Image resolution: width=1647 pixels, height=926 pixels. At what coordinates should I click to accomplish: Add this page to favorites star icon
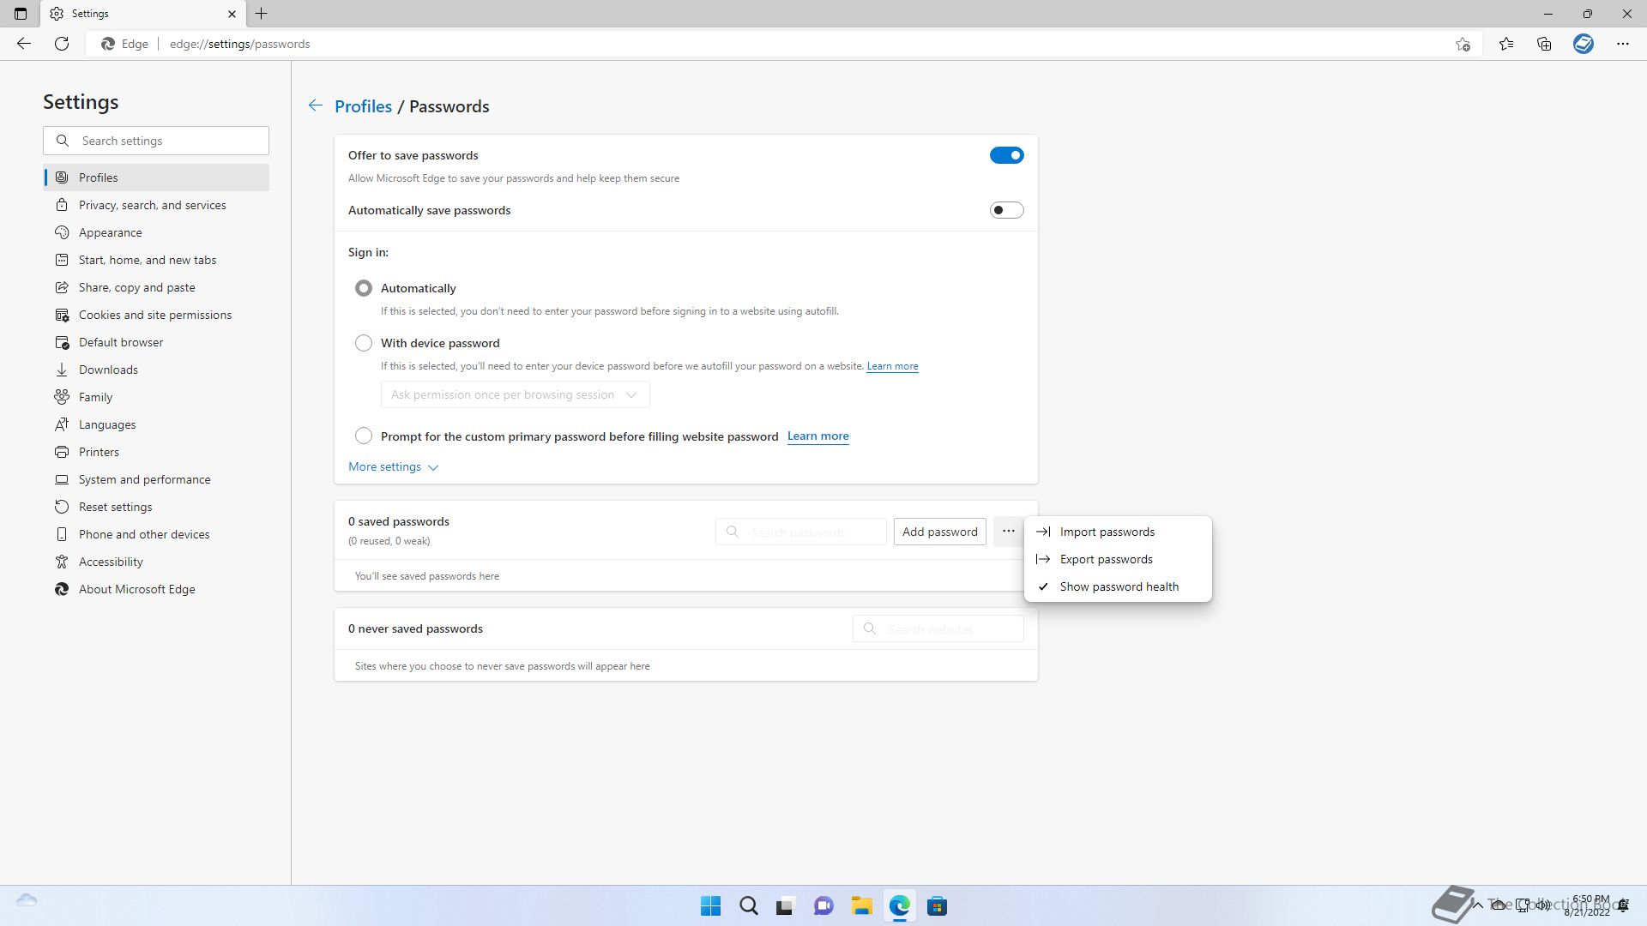tap(1463, 44)
